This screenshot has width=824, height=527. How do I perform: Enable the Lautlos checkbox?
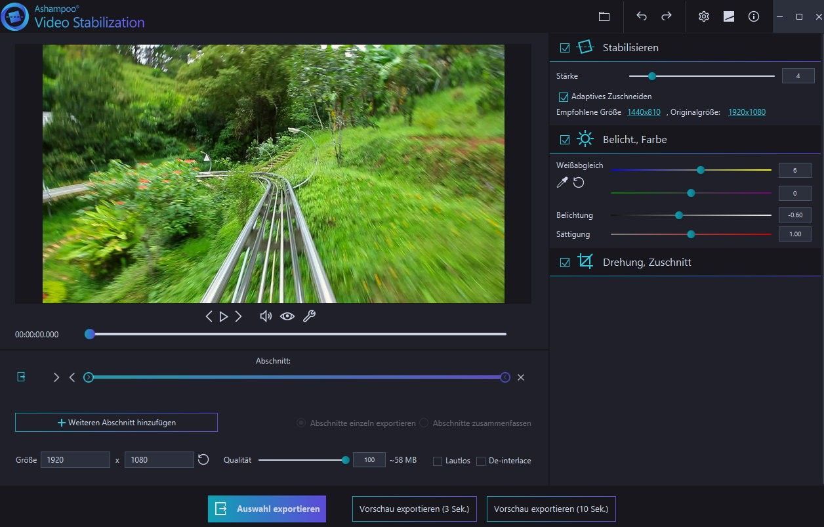(x=438, y=461)
